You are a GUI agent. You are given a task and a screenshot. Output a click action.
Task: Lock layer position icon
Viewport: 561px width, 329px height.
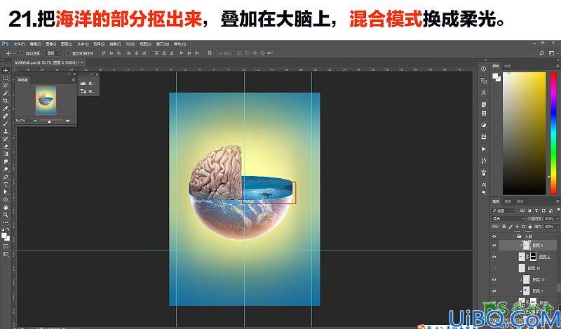[x=517, y=227]
